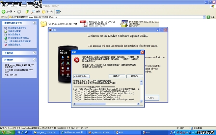Open the Views icon dropdown

click(58, 12)
